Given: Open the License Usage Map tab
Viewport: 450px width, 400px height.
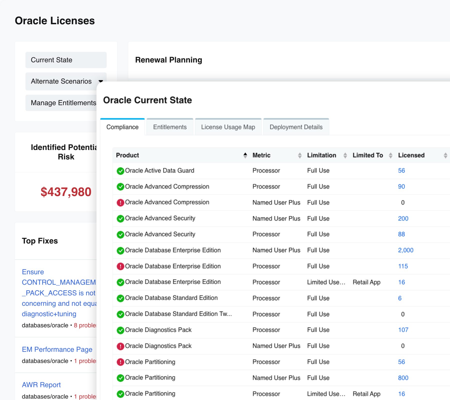Looking at the screenshot, I should pos(228,127).
